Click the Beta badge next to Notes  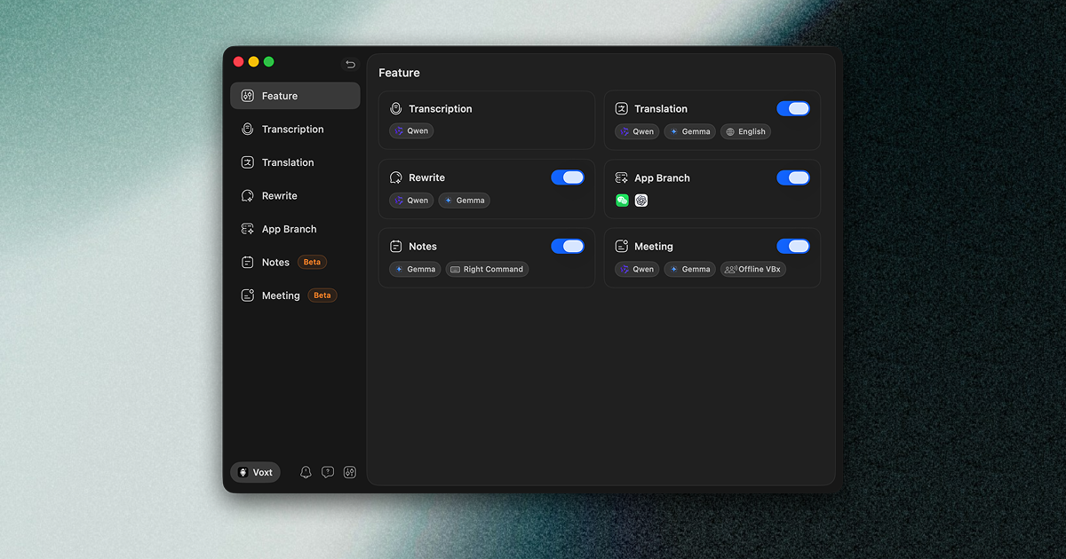pos(312,263)
